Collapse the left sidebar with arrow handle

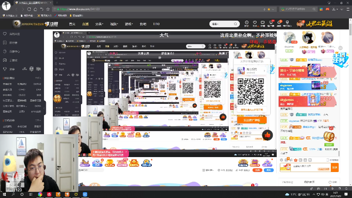click(x=44, y=108)
